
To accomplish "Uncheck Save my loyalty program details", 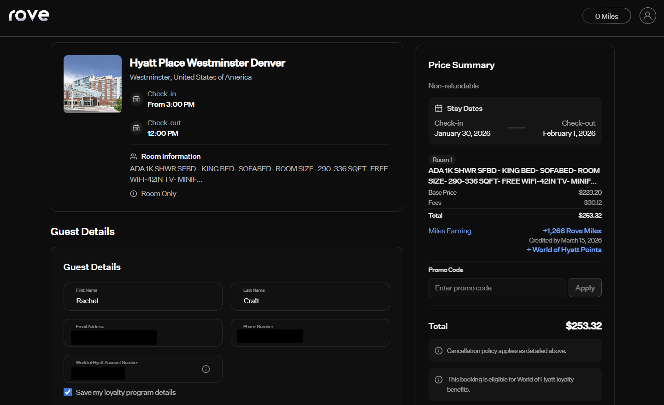I will 67,392.
